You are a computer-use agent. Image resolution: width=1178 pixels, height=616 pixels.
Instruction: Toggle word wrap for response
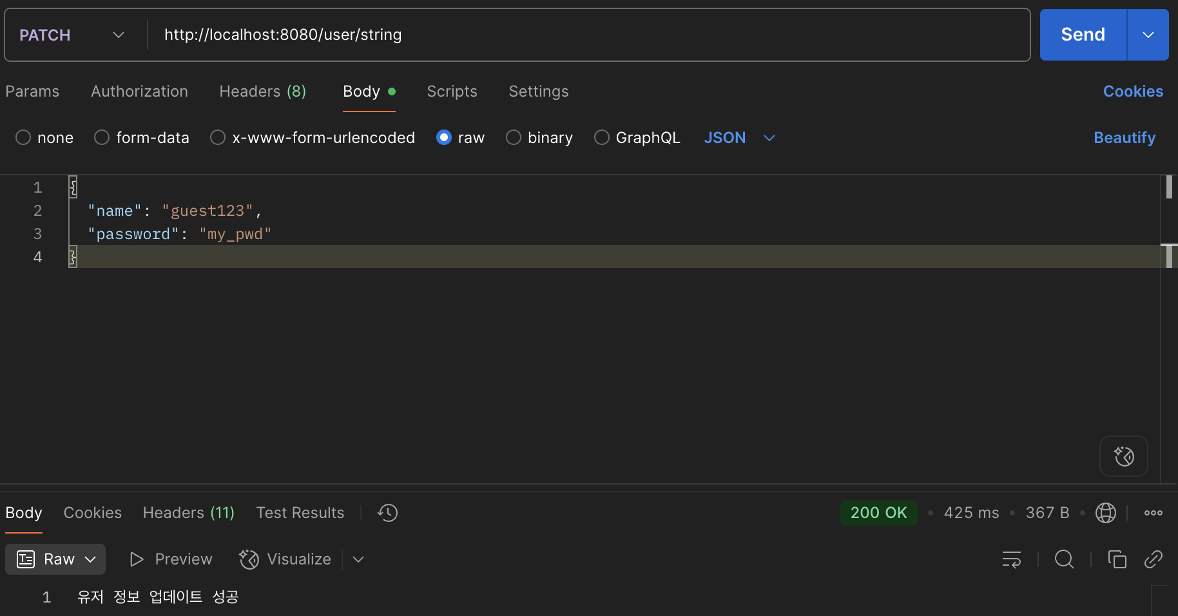(1012, 559)
